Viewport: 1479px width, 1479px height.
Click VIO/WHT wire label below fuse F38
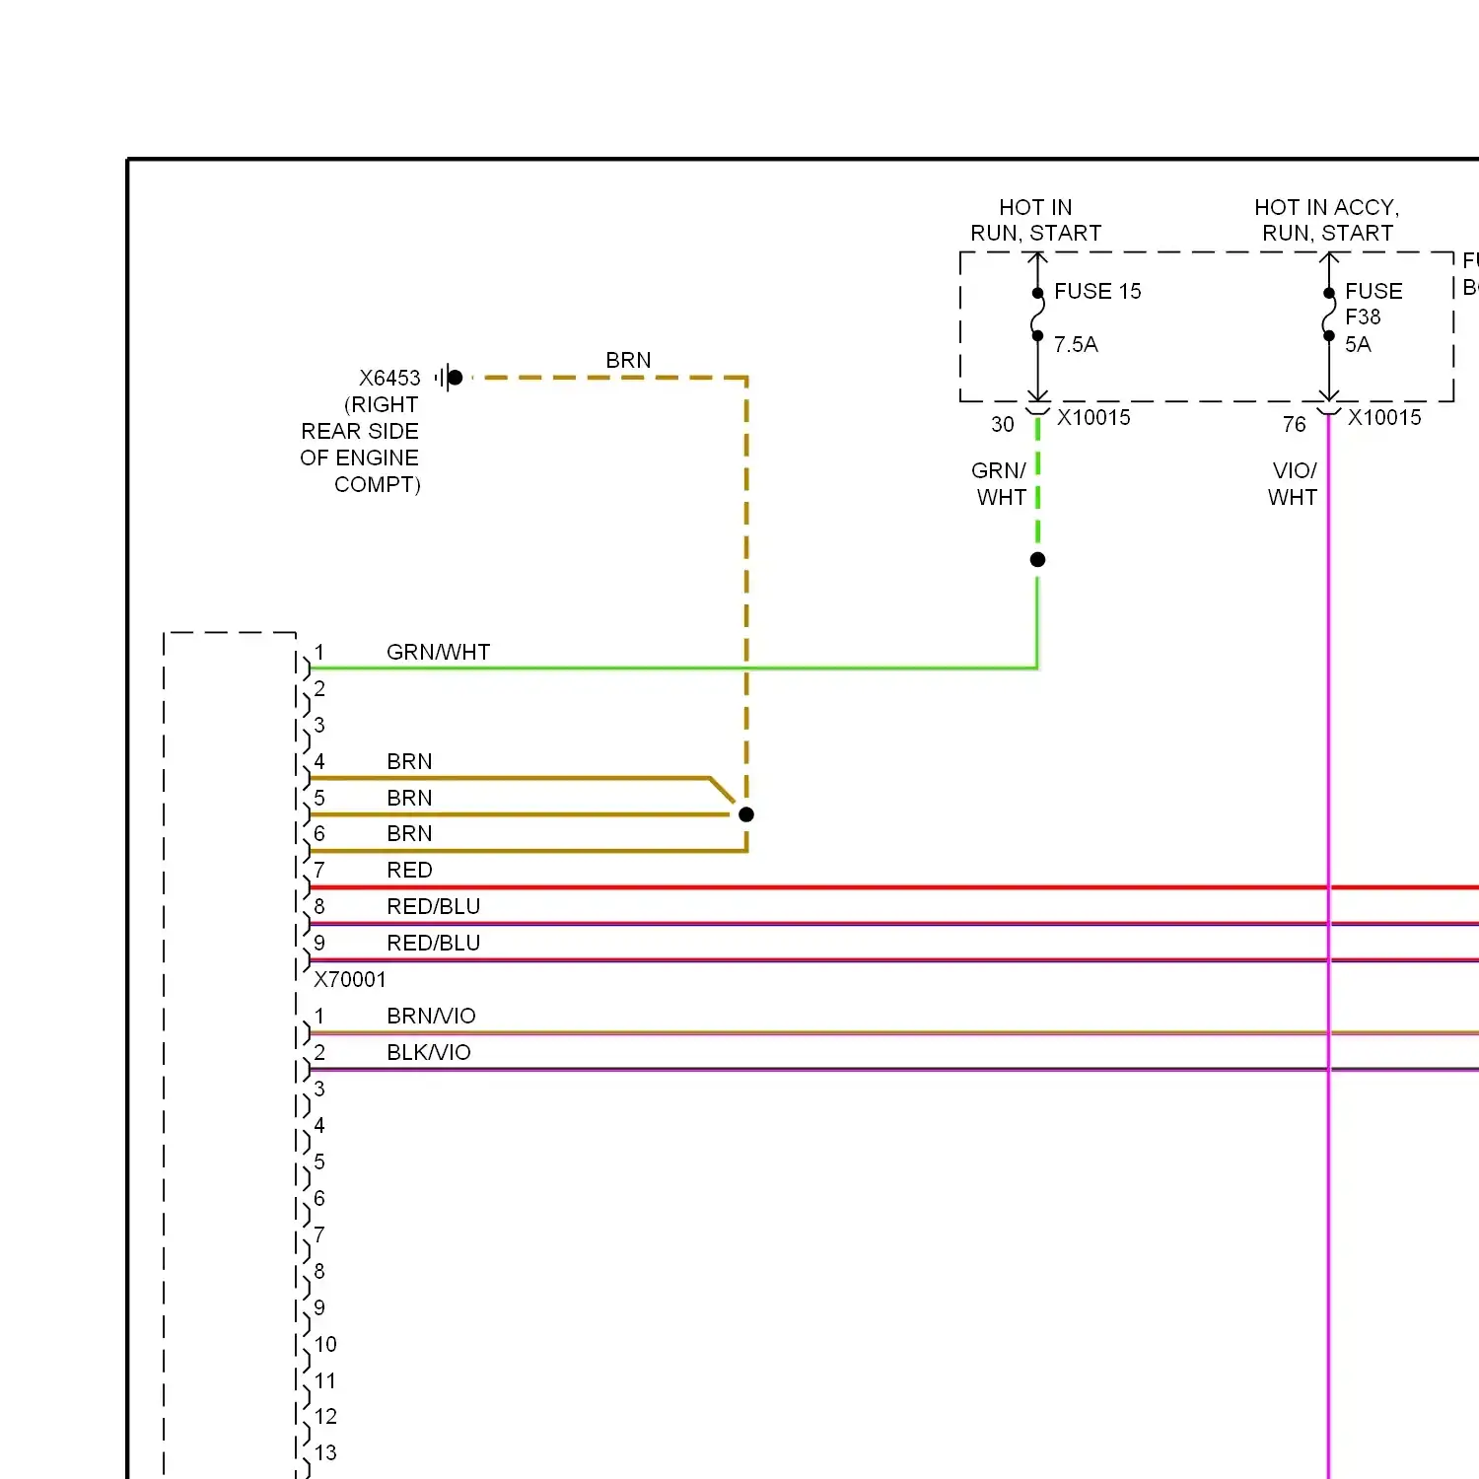point(1293,483)
